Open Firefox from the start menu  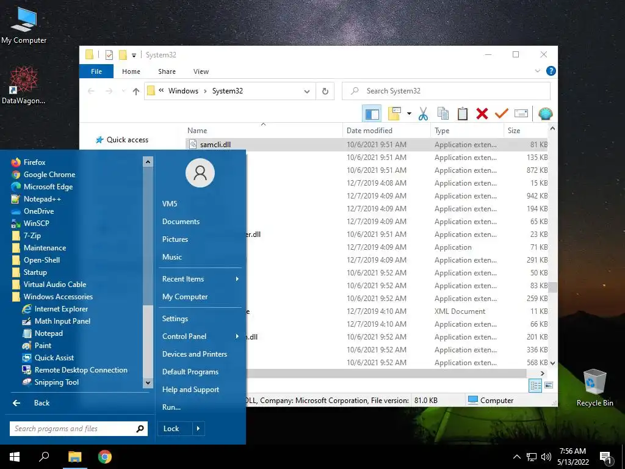point(28,162)
